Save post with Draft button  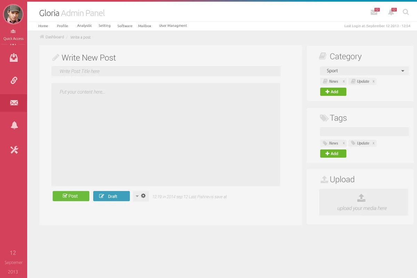[111, 196]
